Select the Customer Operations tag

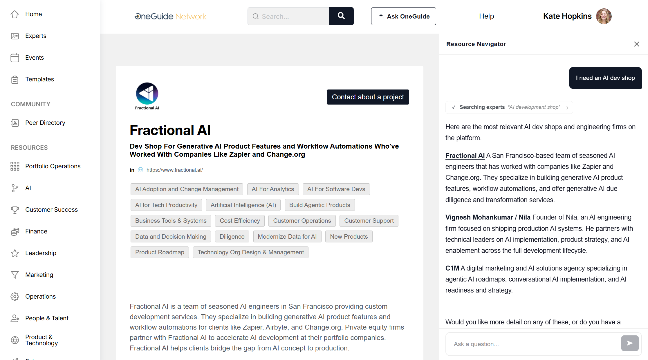coord(302,221)
